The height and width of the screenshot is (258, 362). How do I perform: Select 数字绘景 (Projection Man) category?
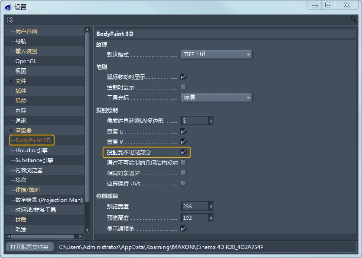point(49,200)
